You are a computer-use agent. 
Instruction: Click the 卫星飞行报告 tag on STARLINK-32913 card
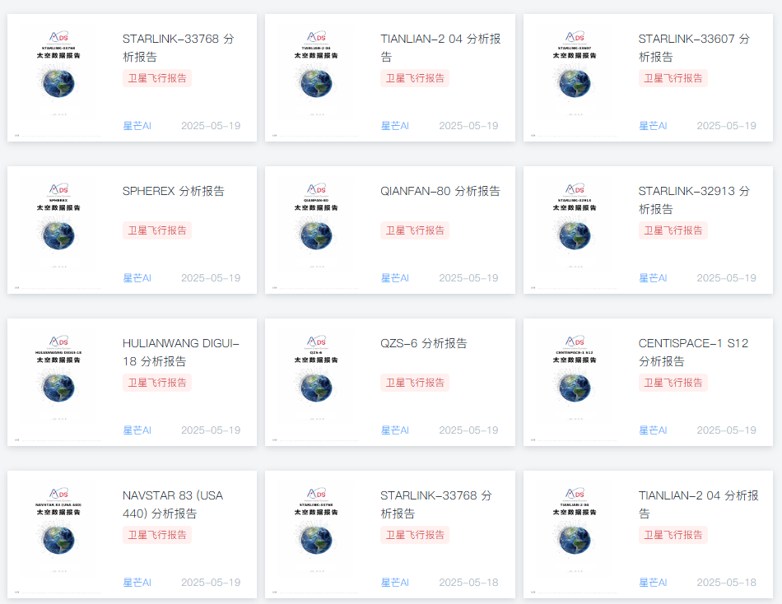click(x=673, y=230)
